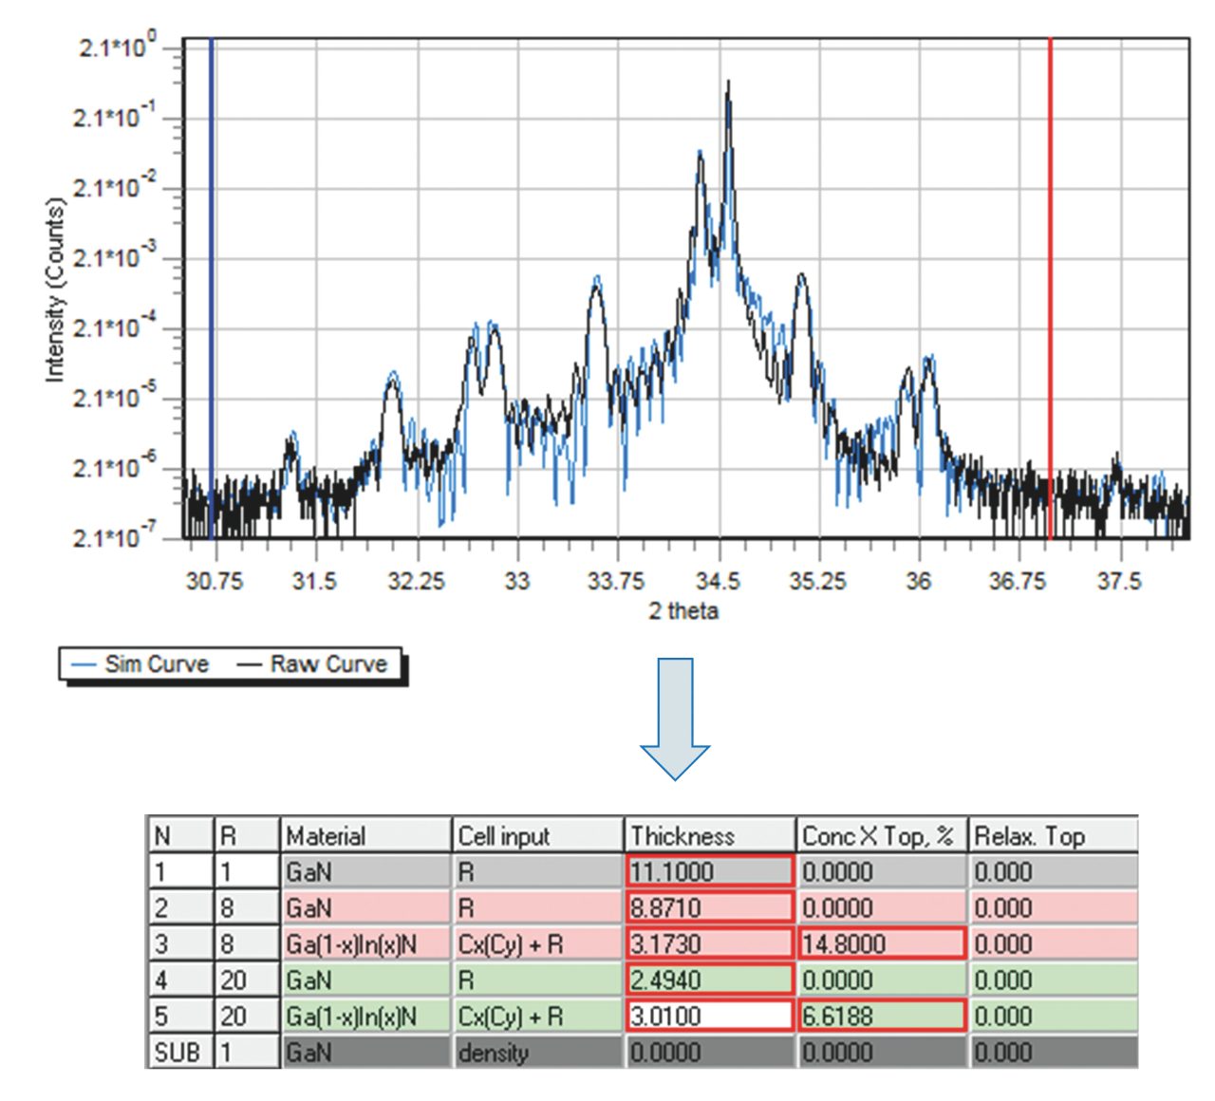Image resolution: width=1215 pixels, height=1101 pixels.
Task: Open Cell input 'density' in SUB row
Action: click(536, 1052)
